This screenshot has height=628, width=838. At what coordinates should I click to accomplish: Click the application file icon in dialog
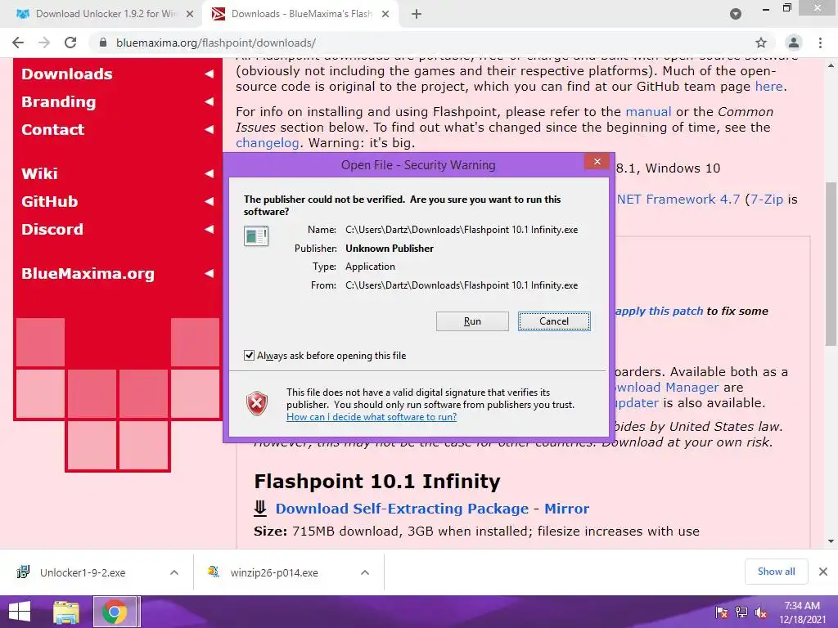[256, 235]
